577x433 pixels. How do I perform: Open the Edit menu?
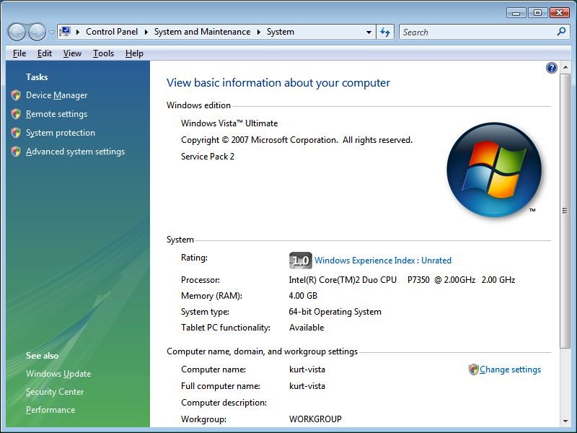(45, 53)
